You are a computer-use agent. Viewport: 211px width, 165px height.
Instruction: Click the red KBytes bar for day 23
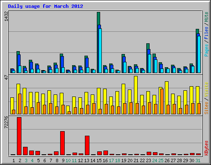[x=149, y=153]
